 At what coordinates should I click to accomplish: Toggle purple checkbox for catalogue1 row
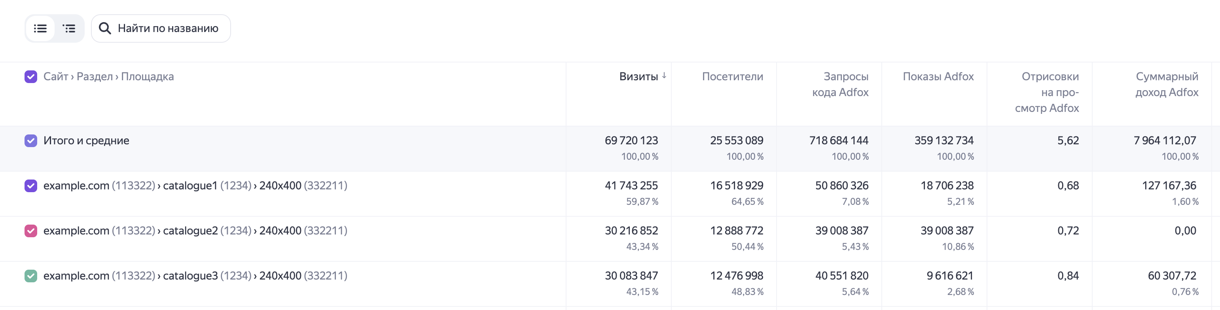point(31,185)
